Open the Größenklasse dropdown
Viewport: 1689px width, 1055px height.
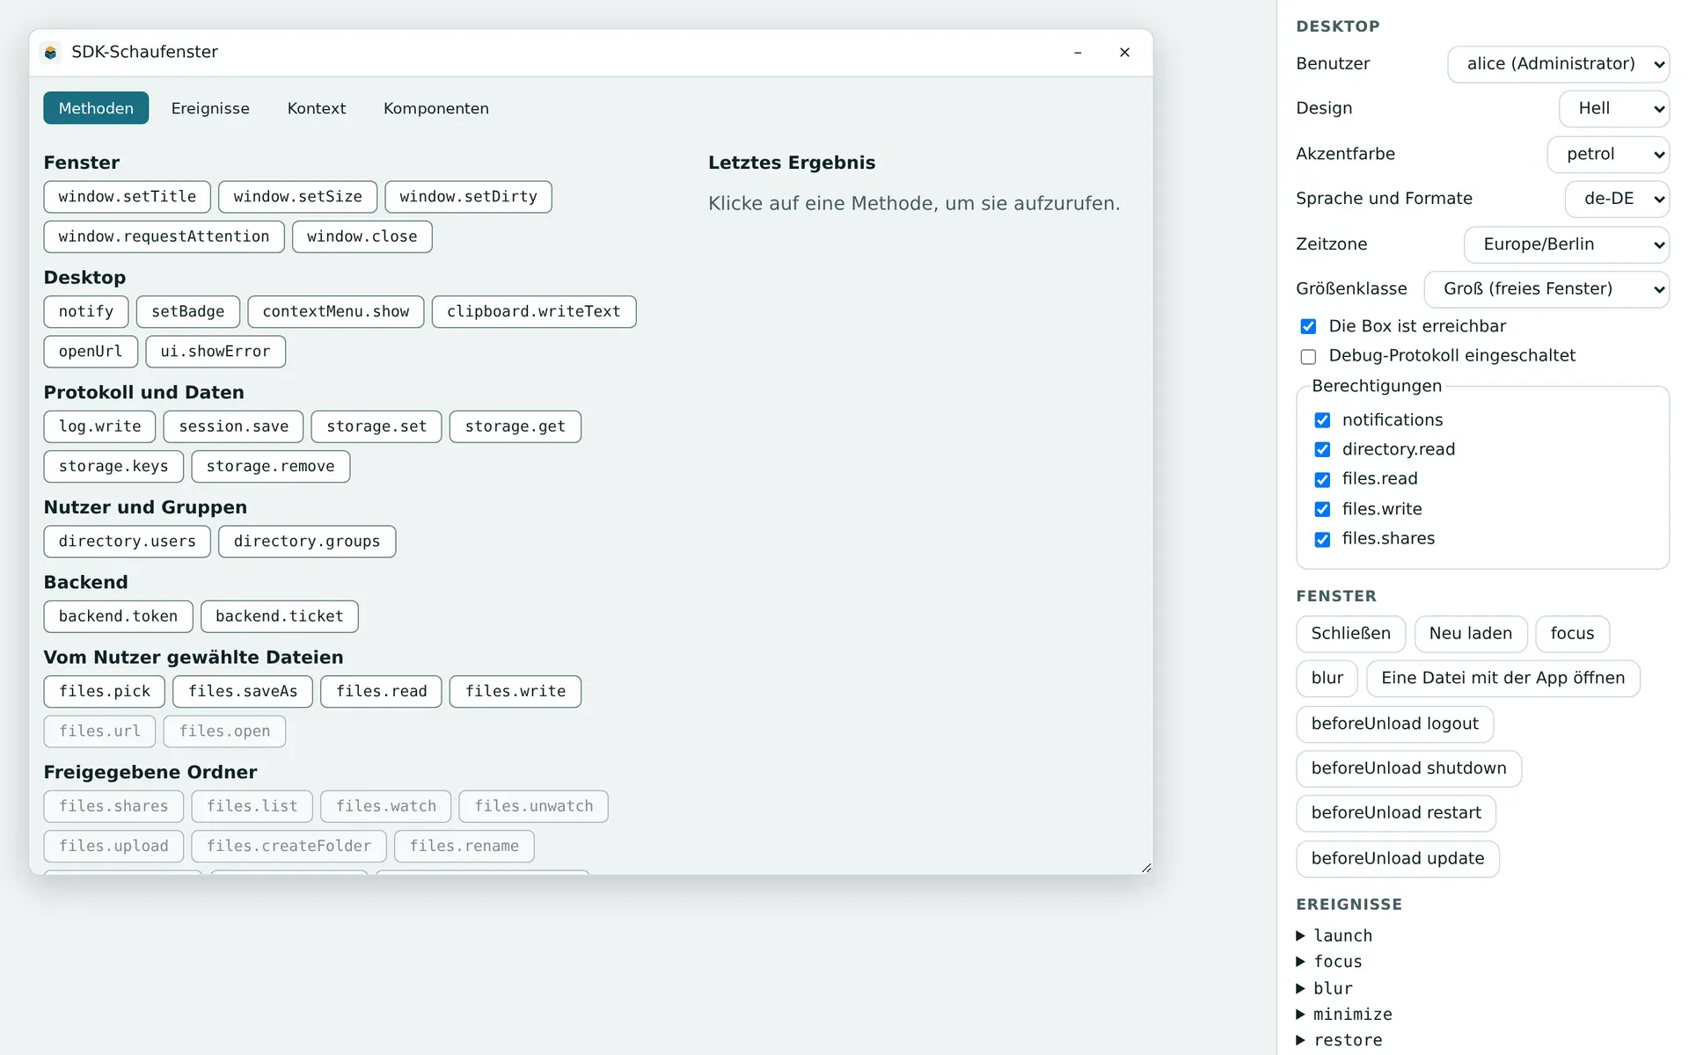pyautogui.click(x=1546, y=289)
